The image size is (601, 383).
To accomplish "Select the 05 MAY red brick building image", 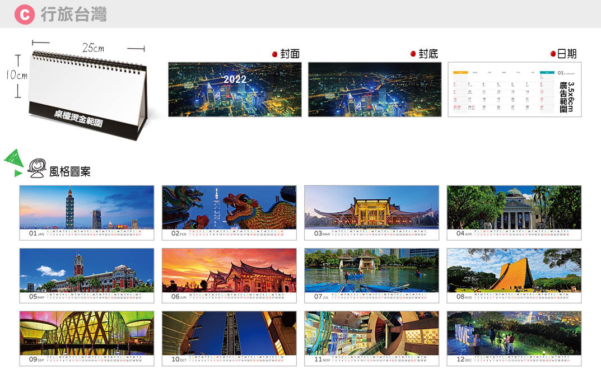I will pyautogui.click(x=87, y=270).
